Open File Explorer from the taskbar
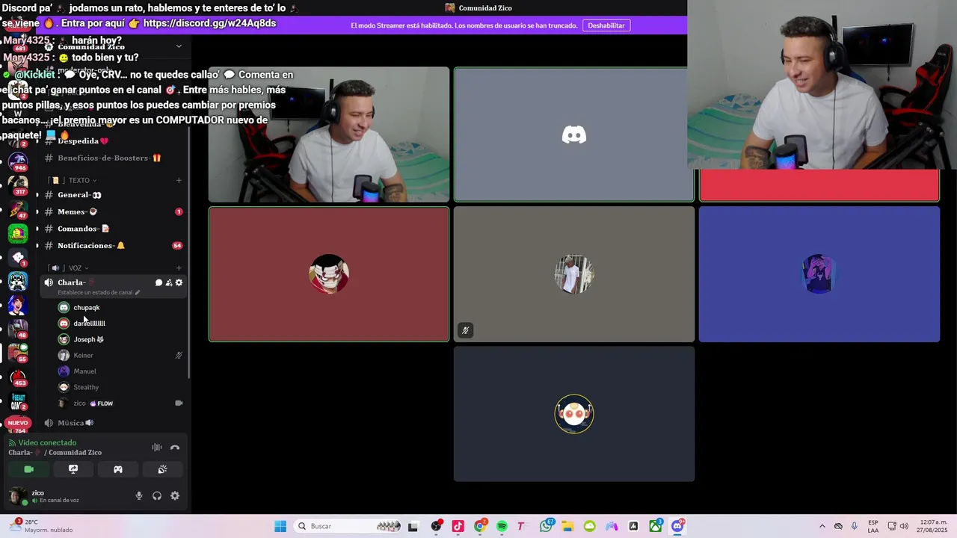957x538 pixels. pyautogui.click(x=567, y=526)
